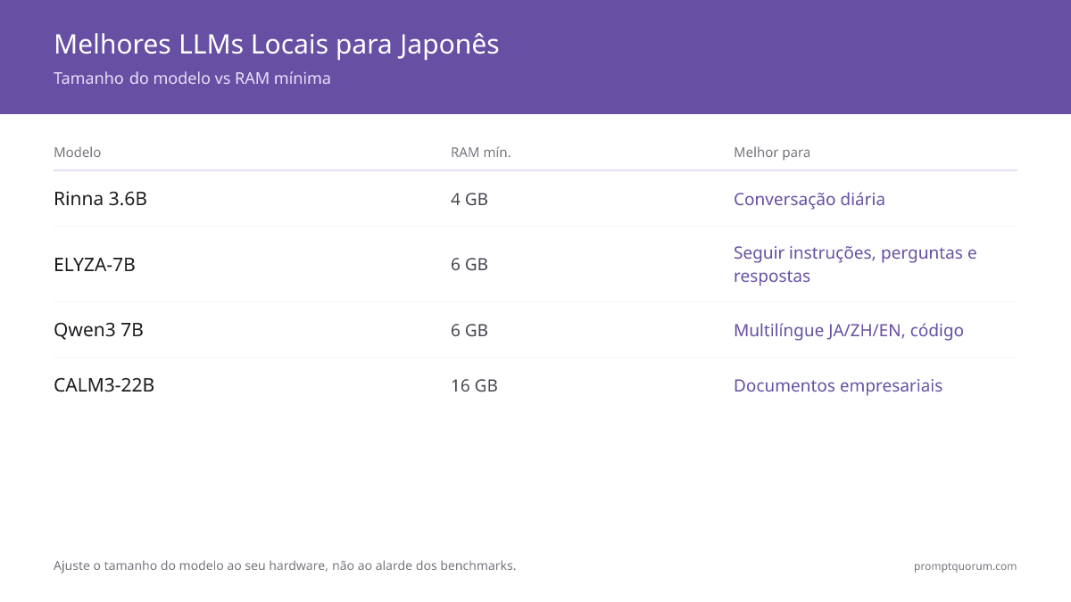Click the '6 GB' value in ELYZA-7B row
Screen dimensions: 1071x602
[x=469, y=265]
